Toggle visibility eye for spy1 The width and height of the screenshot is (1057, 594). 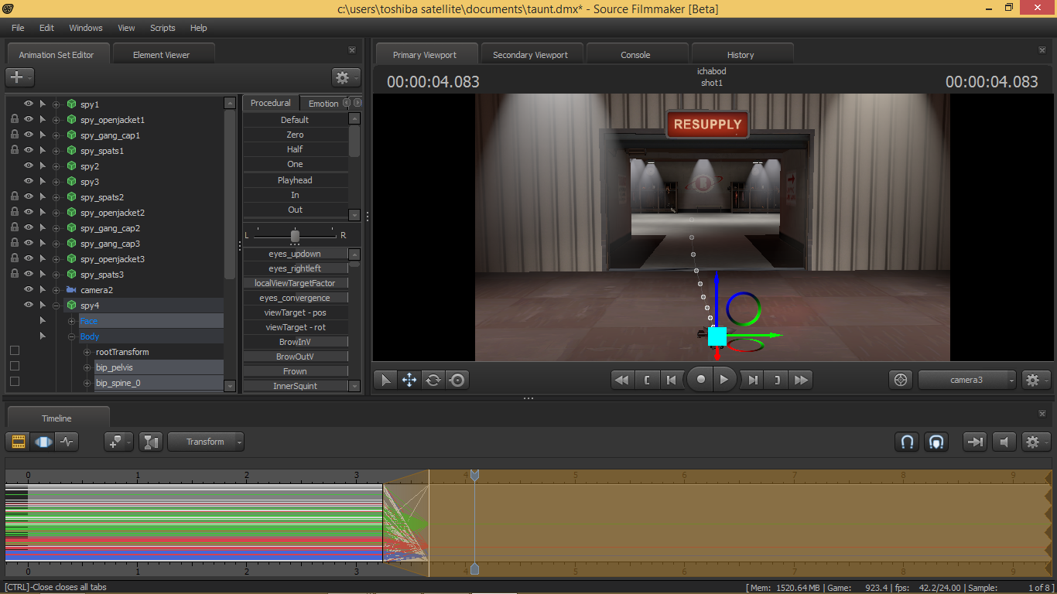[x=29, y=104]
